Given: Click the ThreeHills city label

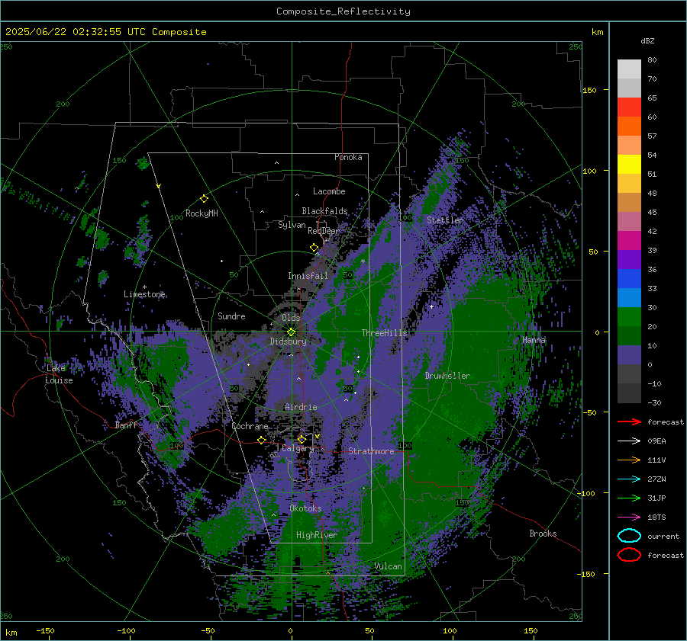Looking at the screenshot, I should [x=384, y=333].
